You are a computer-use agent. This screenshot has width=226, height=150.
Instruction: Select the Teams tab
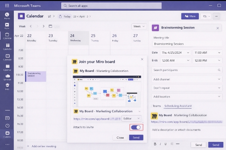[x=157, y=106]
